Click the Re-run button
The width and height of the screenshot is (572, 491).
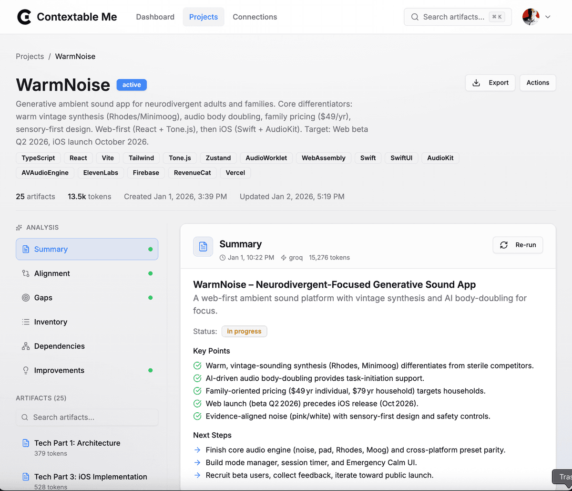[x=518, y=245]
